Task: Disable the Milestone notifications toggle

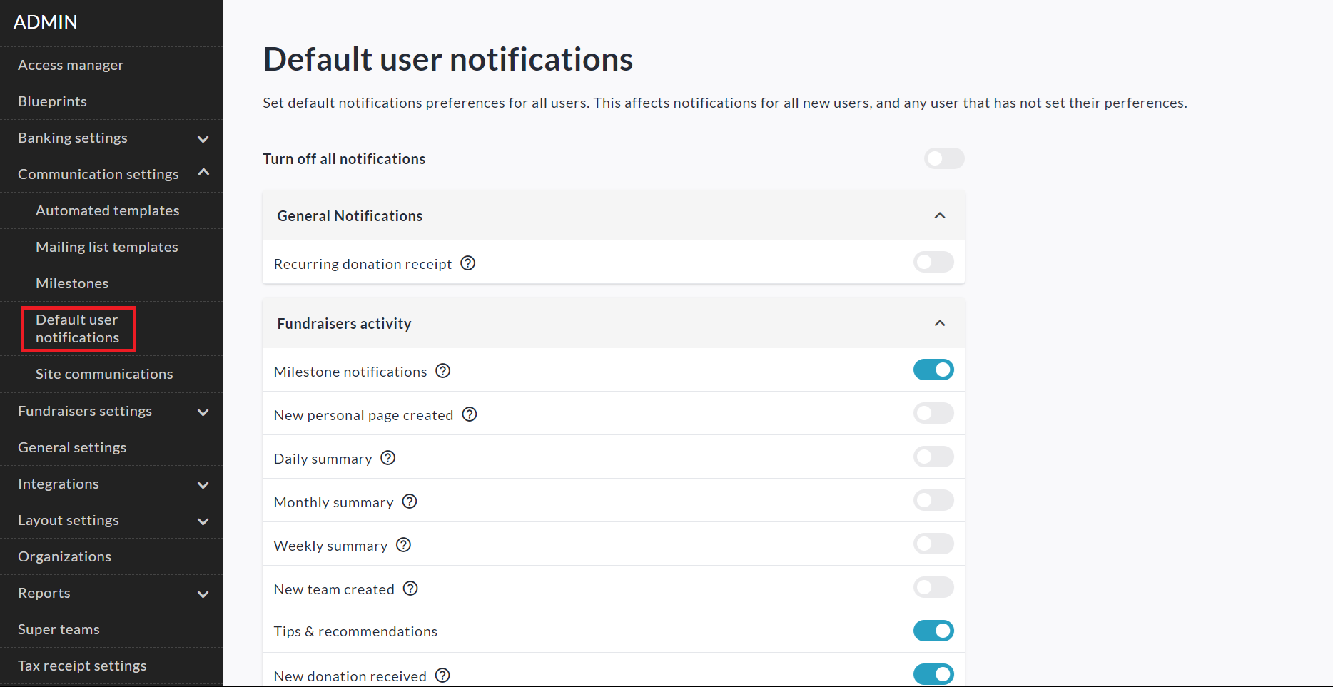Action: pos(933,370)
